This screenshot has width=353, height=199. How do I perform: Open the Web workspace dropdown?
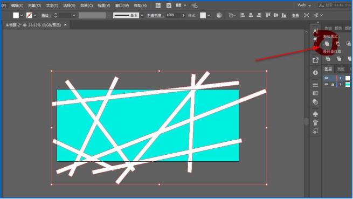304,5
